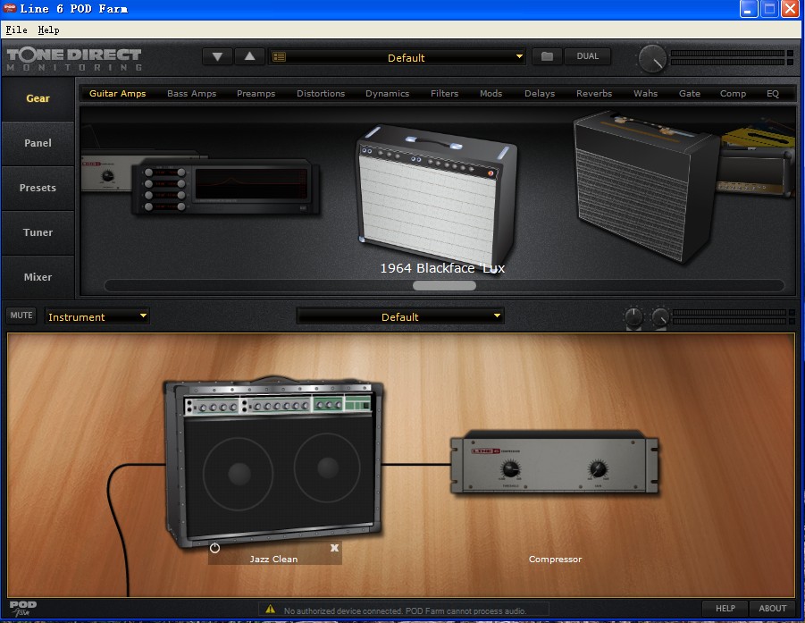Adjust the ToneDirect monitoring volume knob
Screen dimensions: 805x623
pyautogui.click(x=652, y=59)
